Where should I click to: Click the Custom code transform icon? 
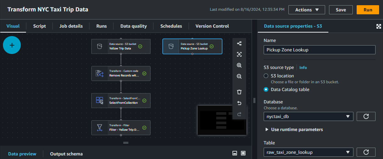point(99,73)
